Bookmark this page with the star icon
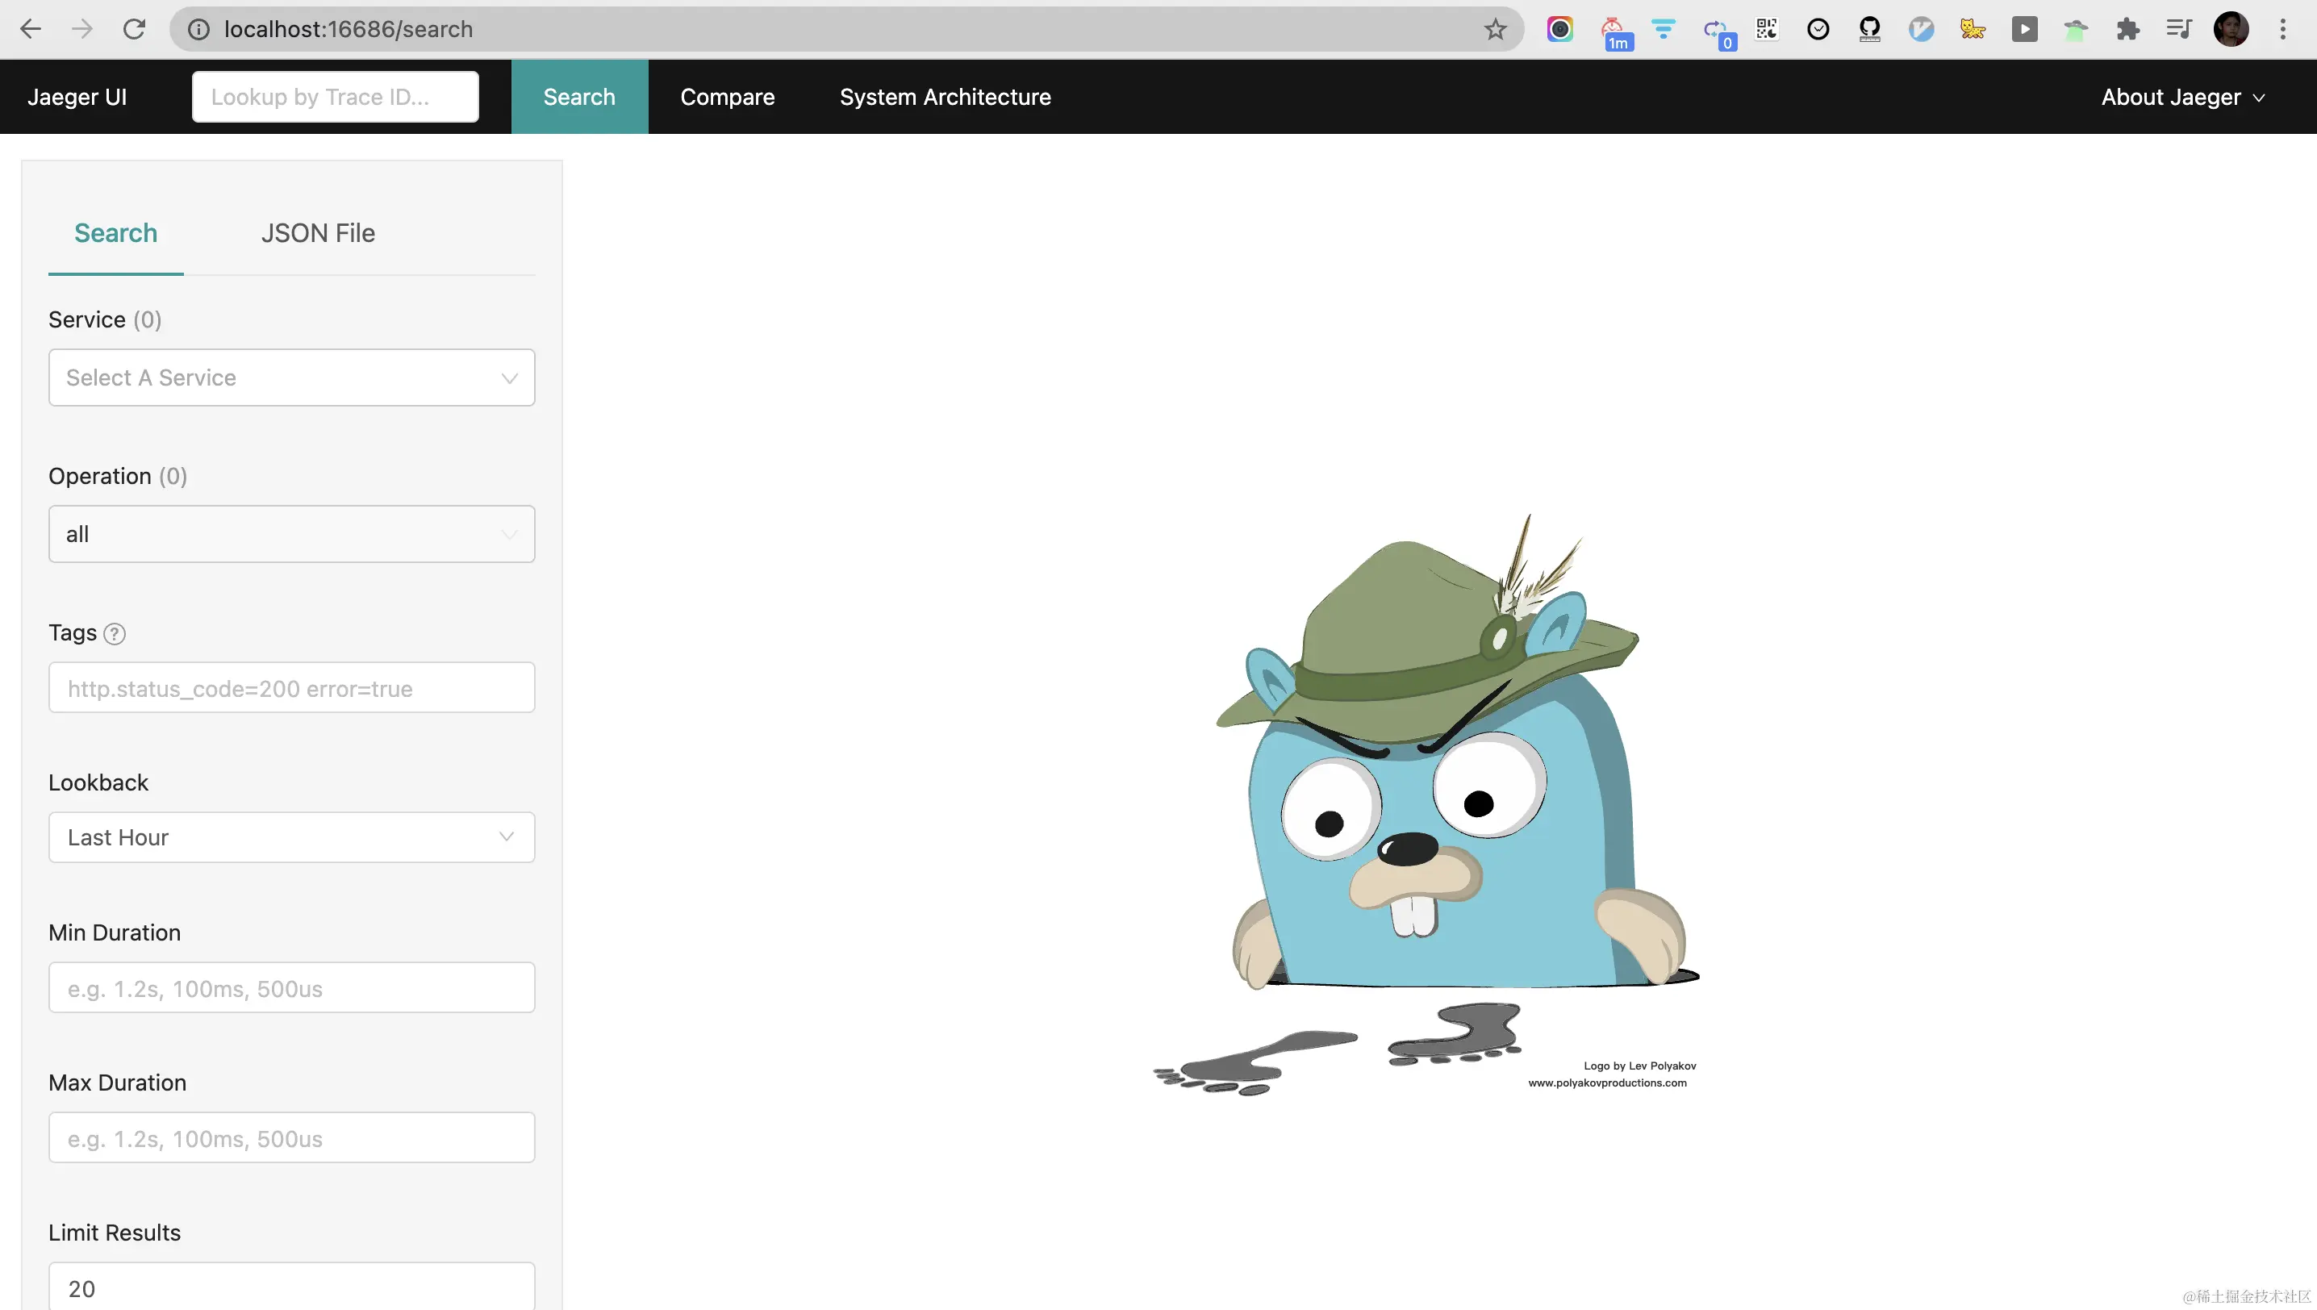 point(1495,30)
